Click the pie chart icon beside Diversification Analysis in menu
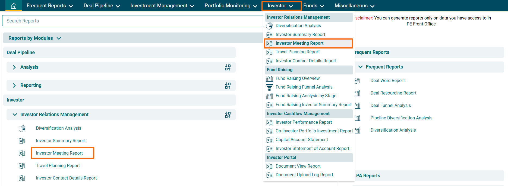This screenshot has width=508, height=186. click(x=269, y=26)
